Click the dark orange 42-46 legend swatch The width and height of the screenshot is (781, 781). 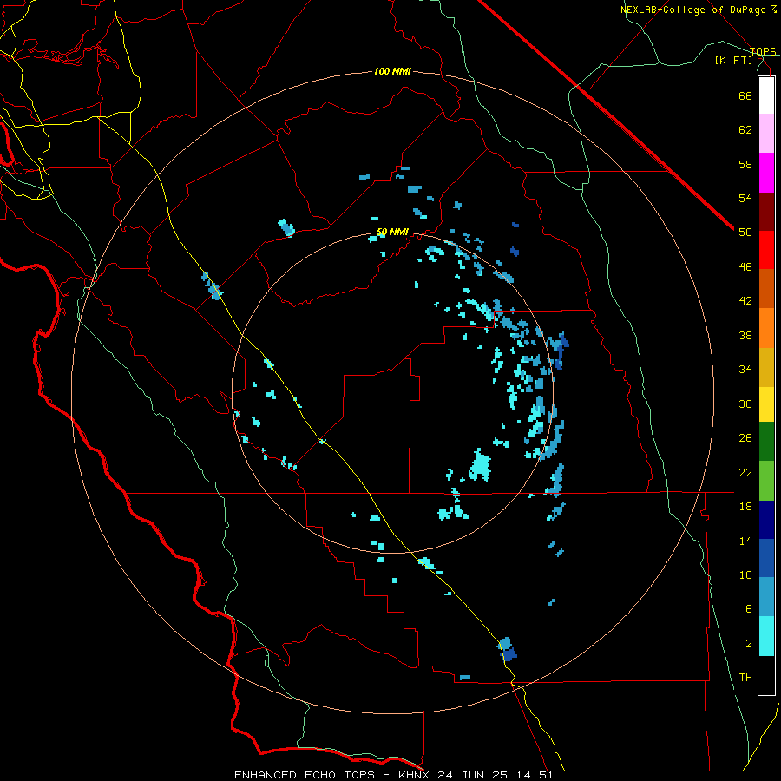(x=766, y=288)
